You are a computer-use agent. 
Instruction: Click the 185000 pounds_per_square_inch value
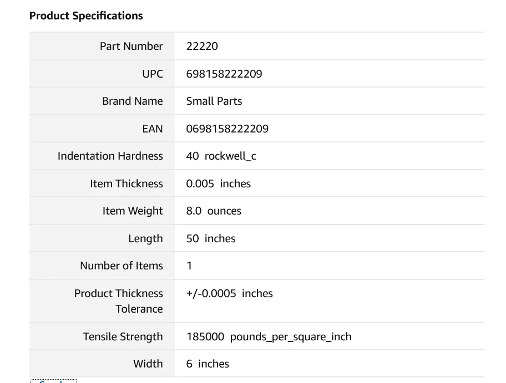click(x=269, y=336)
